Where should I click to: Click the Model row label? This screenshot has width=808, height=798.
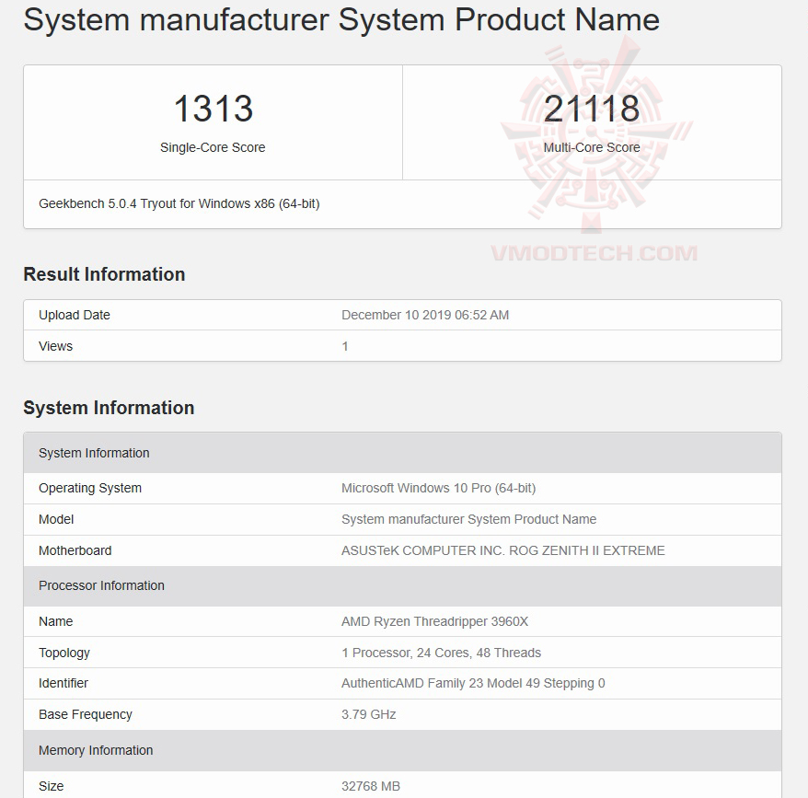56,520
